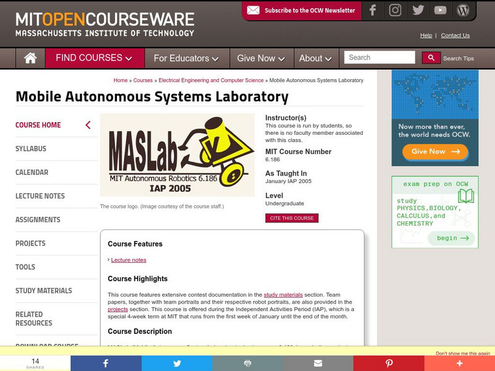Open STUDY MATERIALS in the course sidebar
This screenshot has height=371, width=495.
click(x=44, y=291)
